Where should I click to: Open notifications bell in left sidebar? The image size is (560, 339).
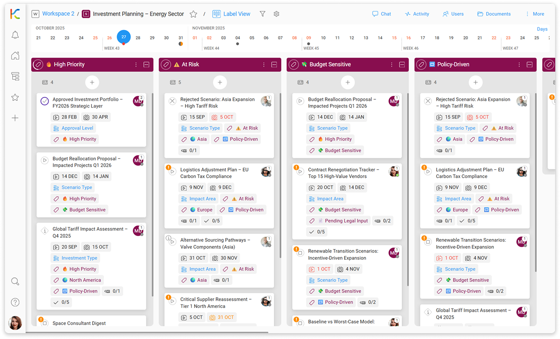(x=15, y=35)
